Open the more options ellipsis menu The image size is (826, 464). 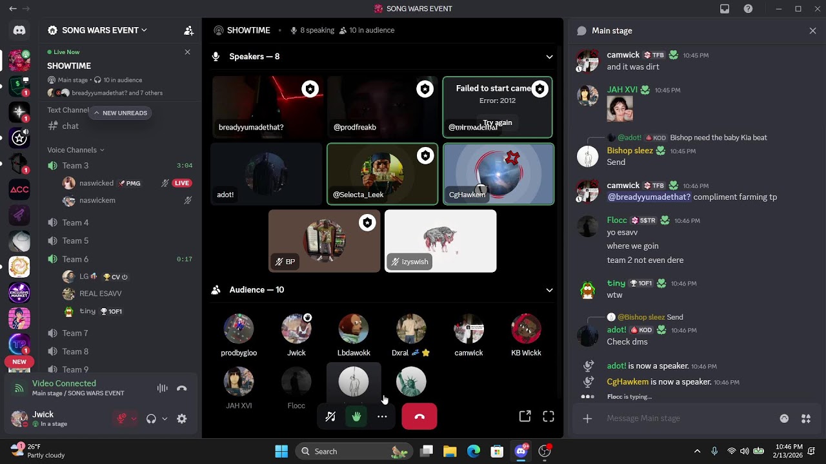point(382,417)
